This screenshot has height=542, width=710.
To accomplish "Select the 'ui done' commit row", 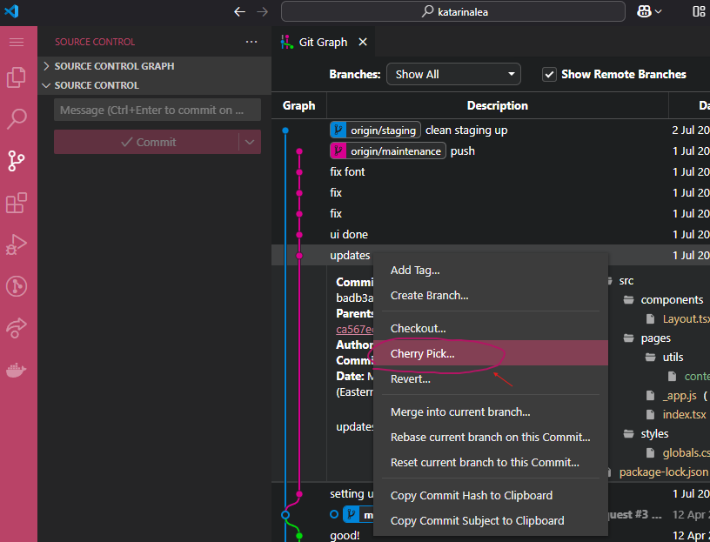I will pos(491,235).
